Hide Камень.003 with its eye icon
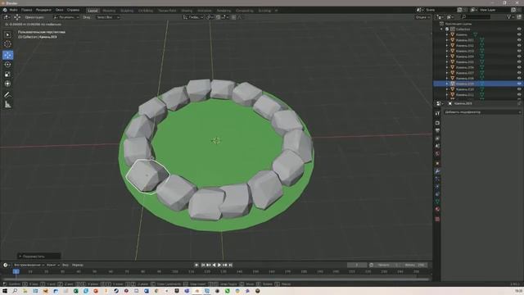 pos(519,51)
